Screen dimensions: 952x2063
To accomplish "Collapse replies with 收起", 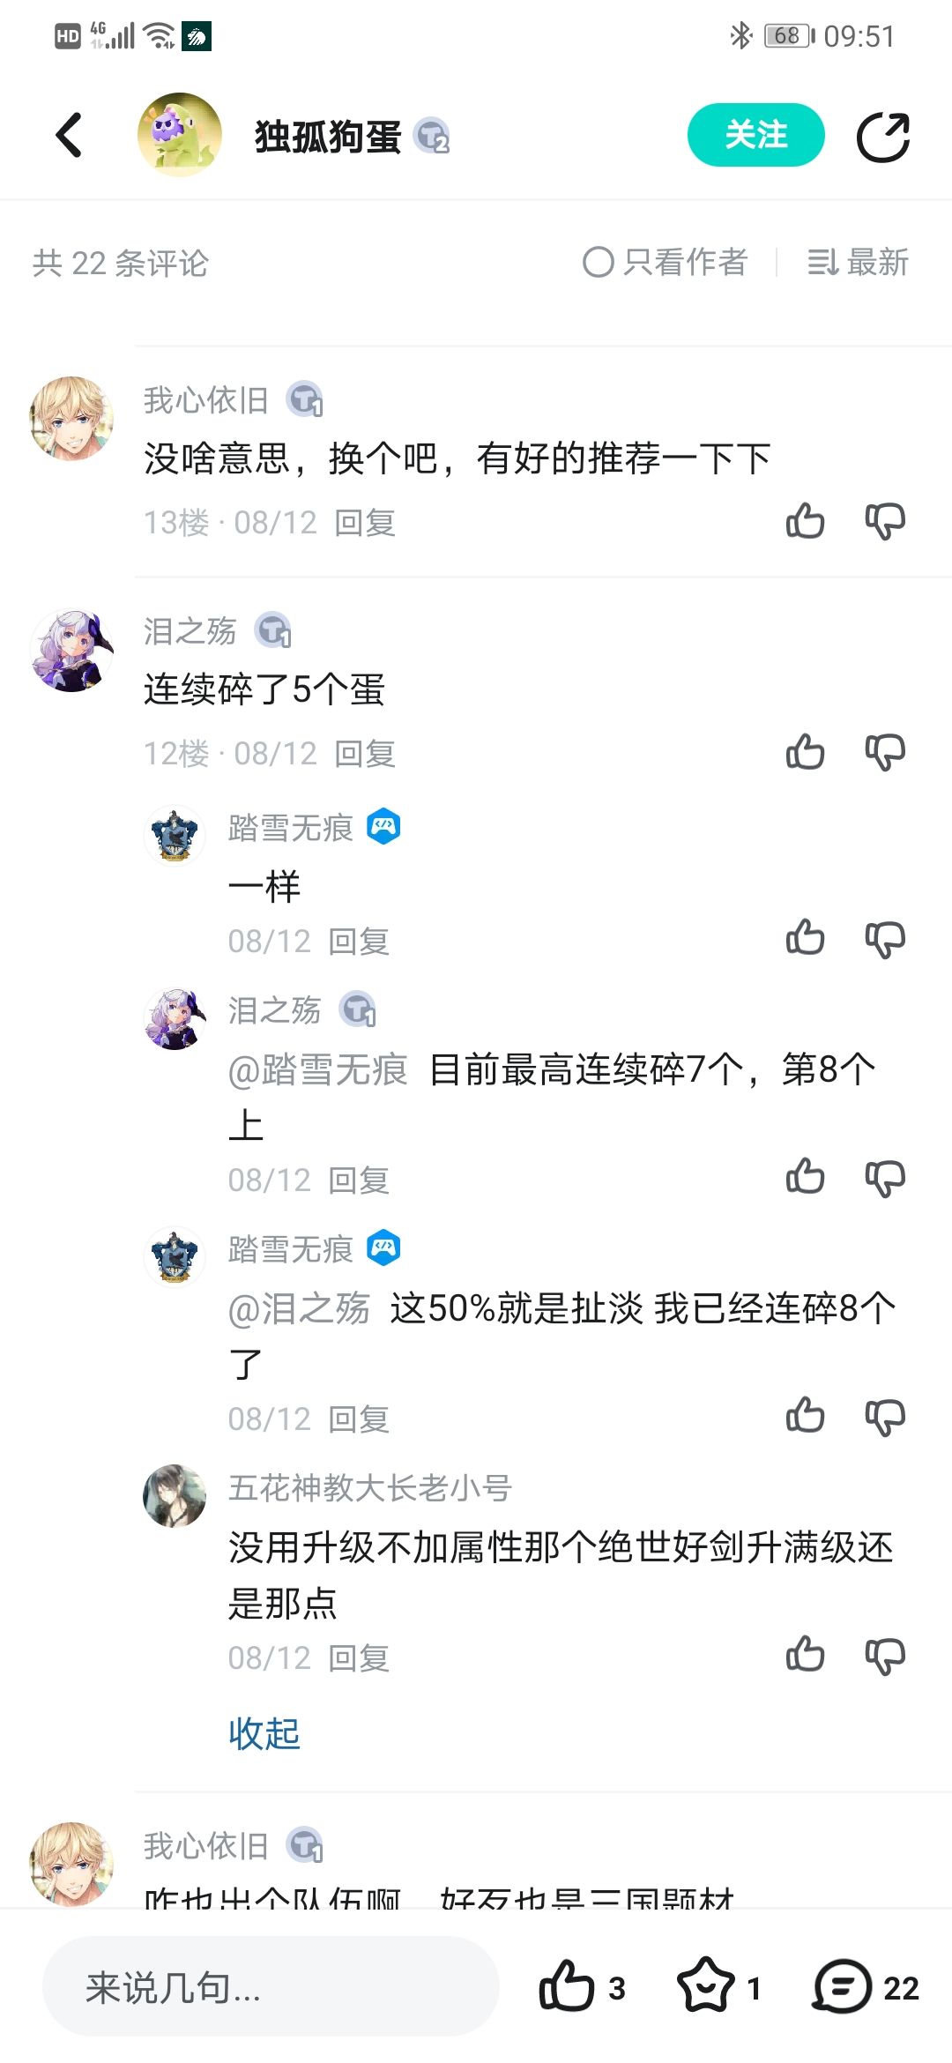I will coord(264,1733).
